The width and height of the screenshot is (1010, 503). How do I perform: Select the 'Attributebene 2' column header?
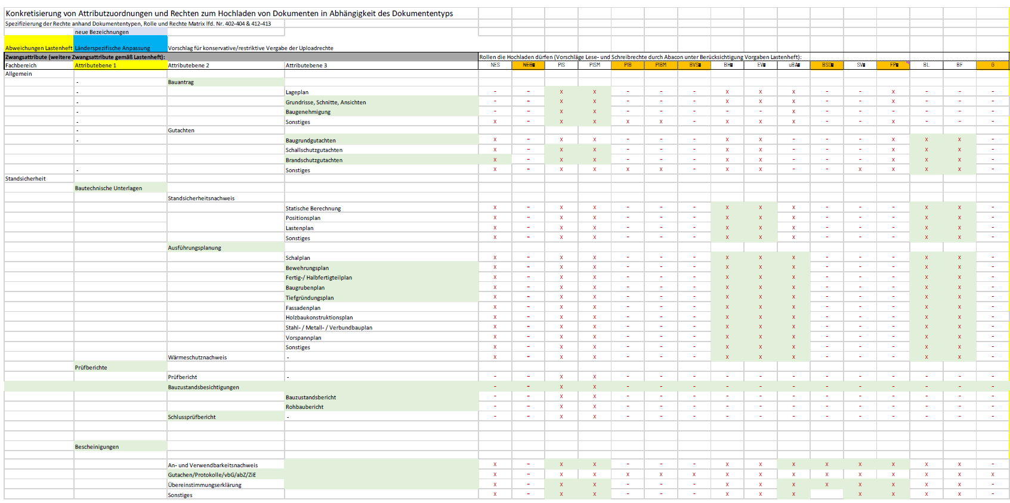click(x=226, y=66)
